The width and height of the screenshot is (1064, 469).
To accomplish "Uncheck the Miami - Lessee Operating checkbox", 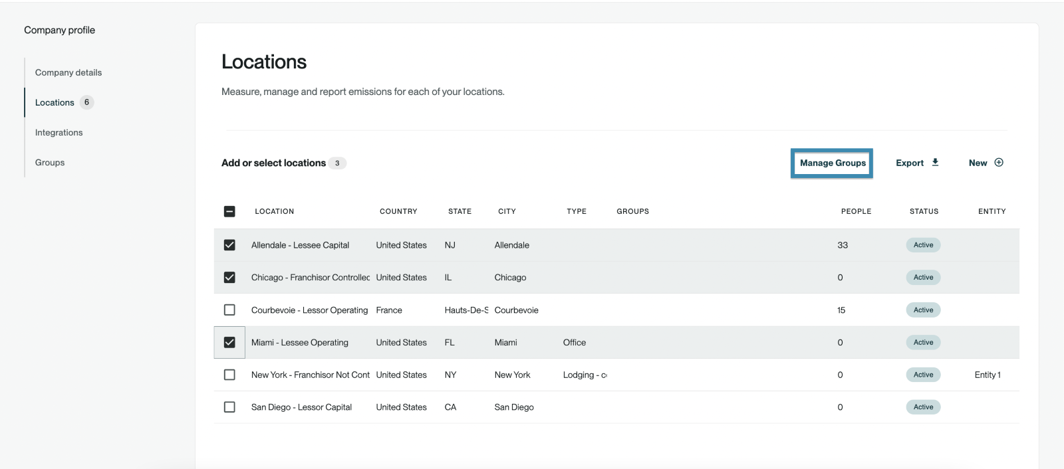I will pyautogui.click(x=229, y=342).
